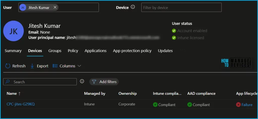Click the Corporate ownership cell
Screen dimensions: 258x119
coord(127,104)
